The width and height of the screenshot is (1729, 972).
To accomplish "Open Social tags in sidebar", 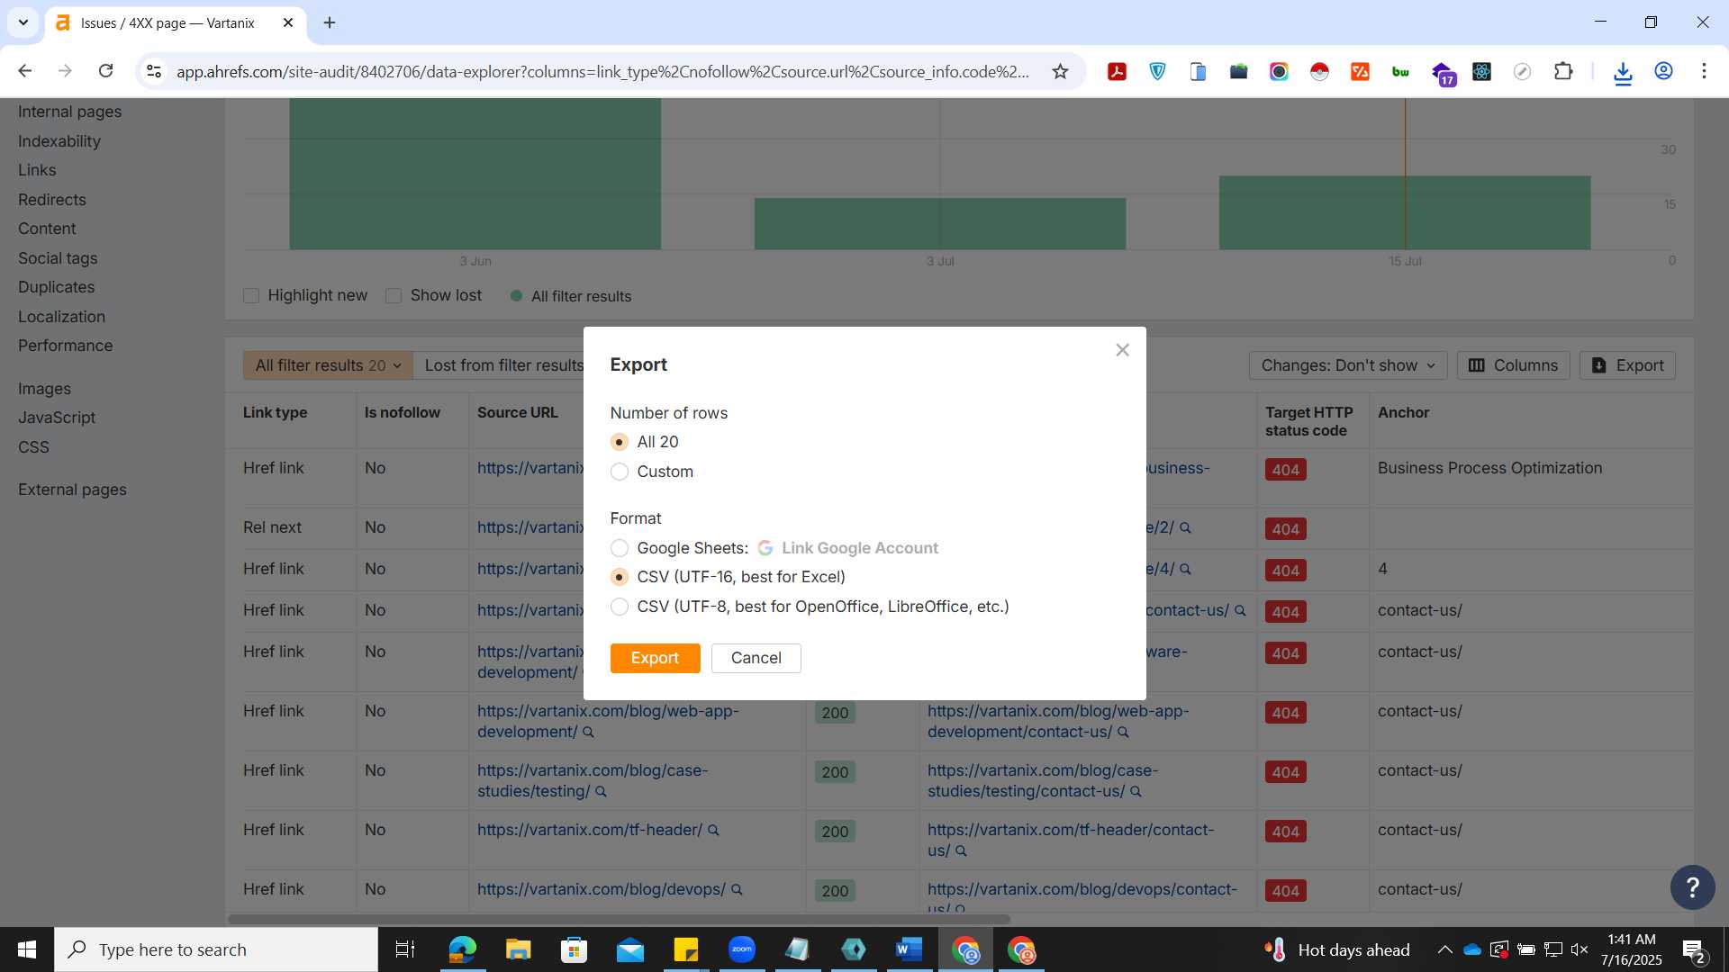I will click(58, 258).
